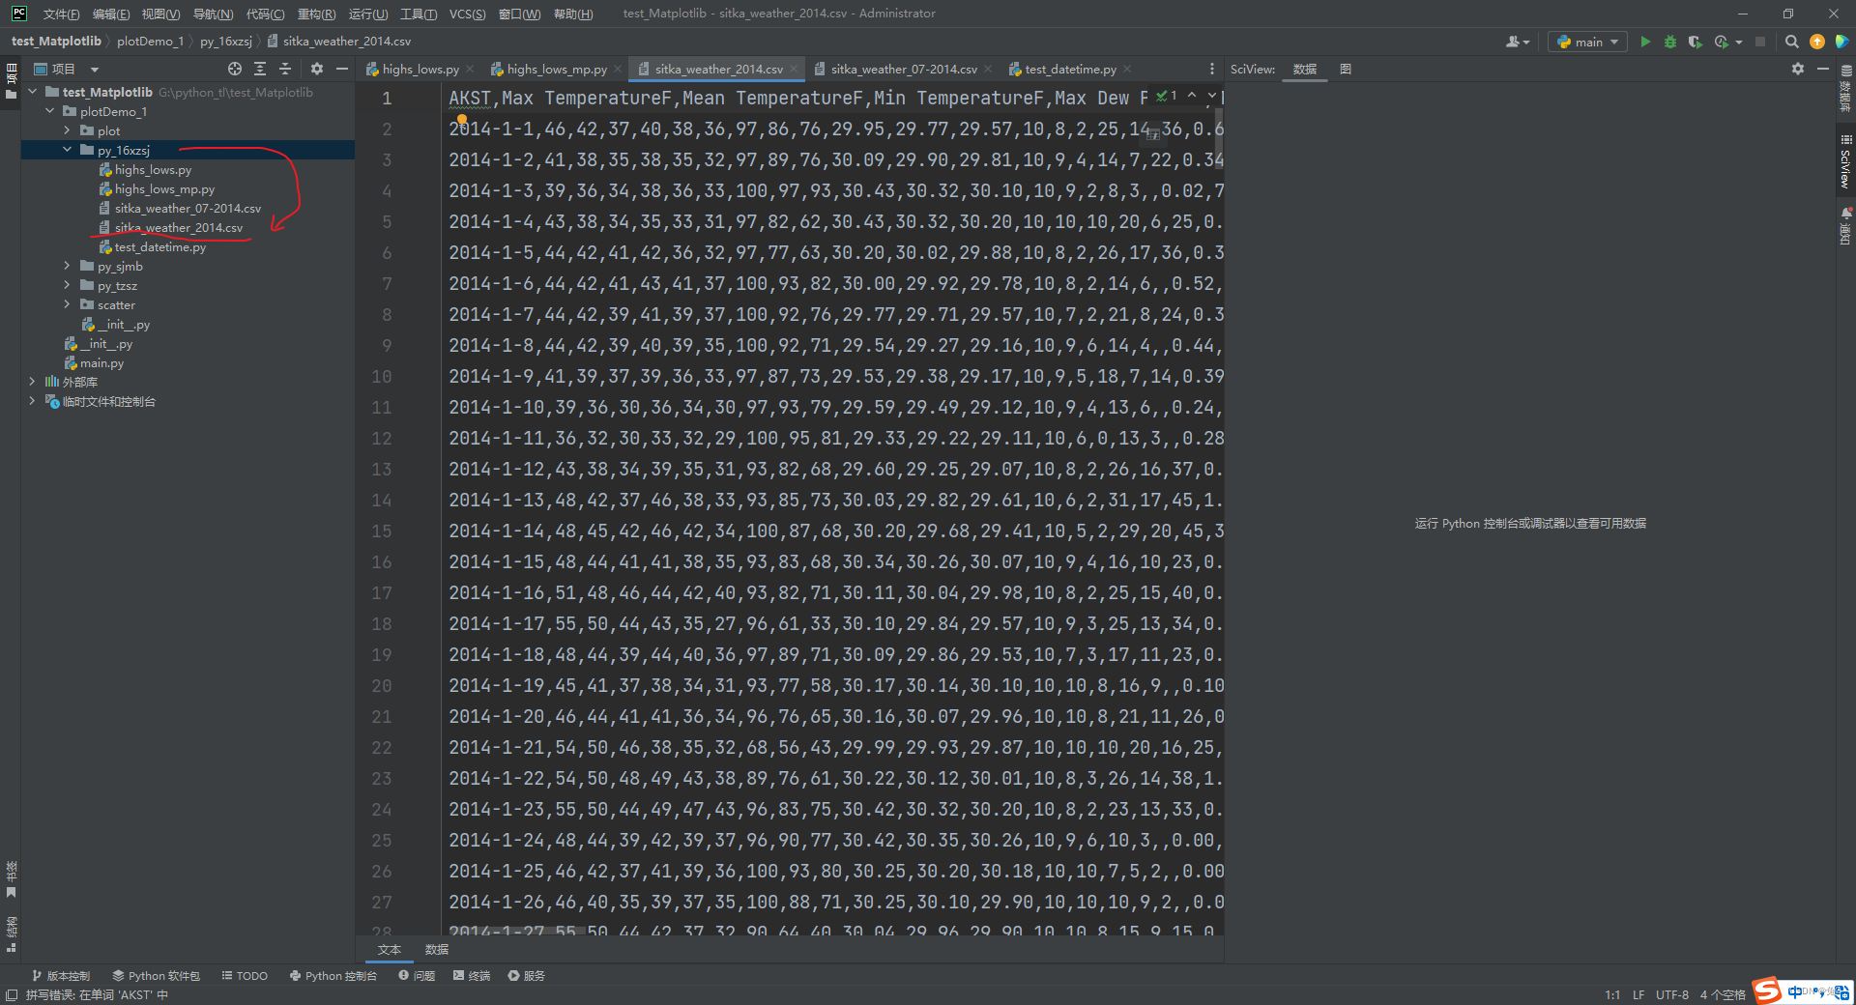Open the Run (运行) menu
This screenshot has width=1856, height=1005.
click(368, 14)
